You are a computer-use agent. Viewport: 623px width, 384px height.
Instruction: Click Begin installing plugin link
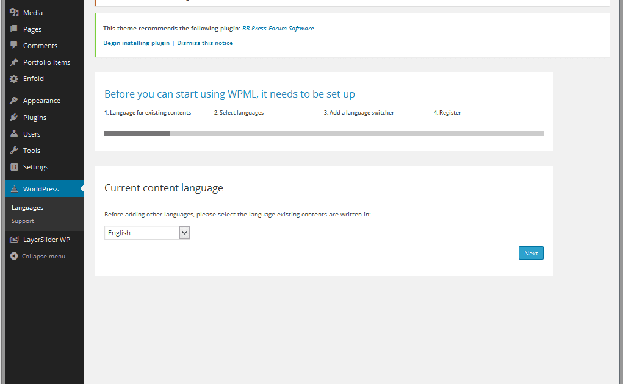pyautogui.click(x=136, y=43)
